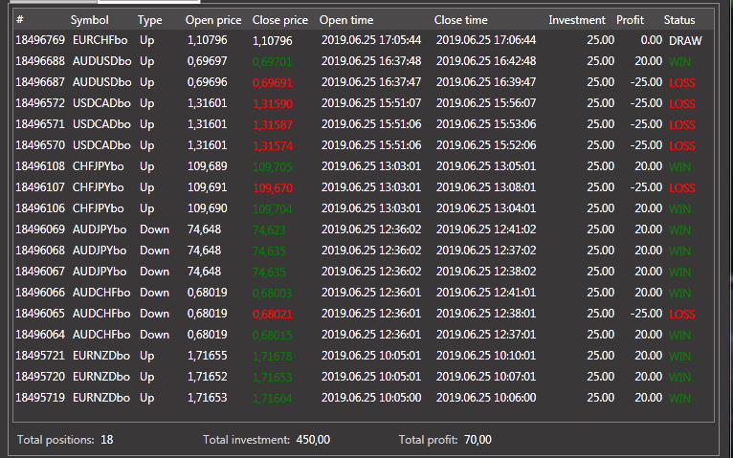Click the Type column header
The image size is (733, 458).
(x=150, y=20)
